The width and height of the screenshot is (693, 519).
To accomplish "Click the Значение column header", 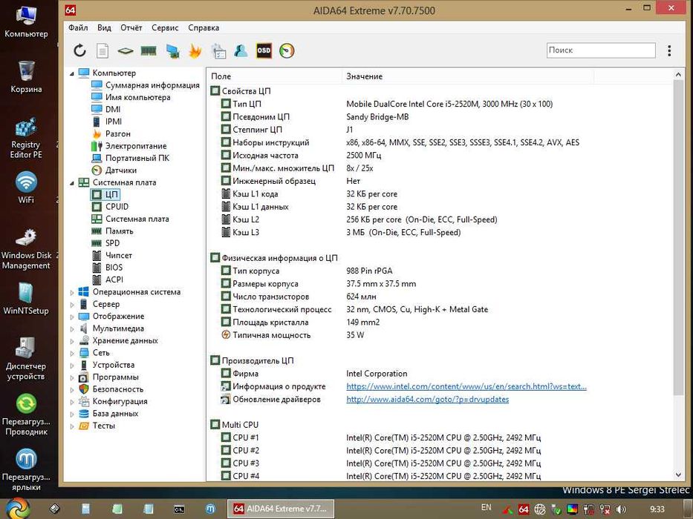I will pos(468,76).
